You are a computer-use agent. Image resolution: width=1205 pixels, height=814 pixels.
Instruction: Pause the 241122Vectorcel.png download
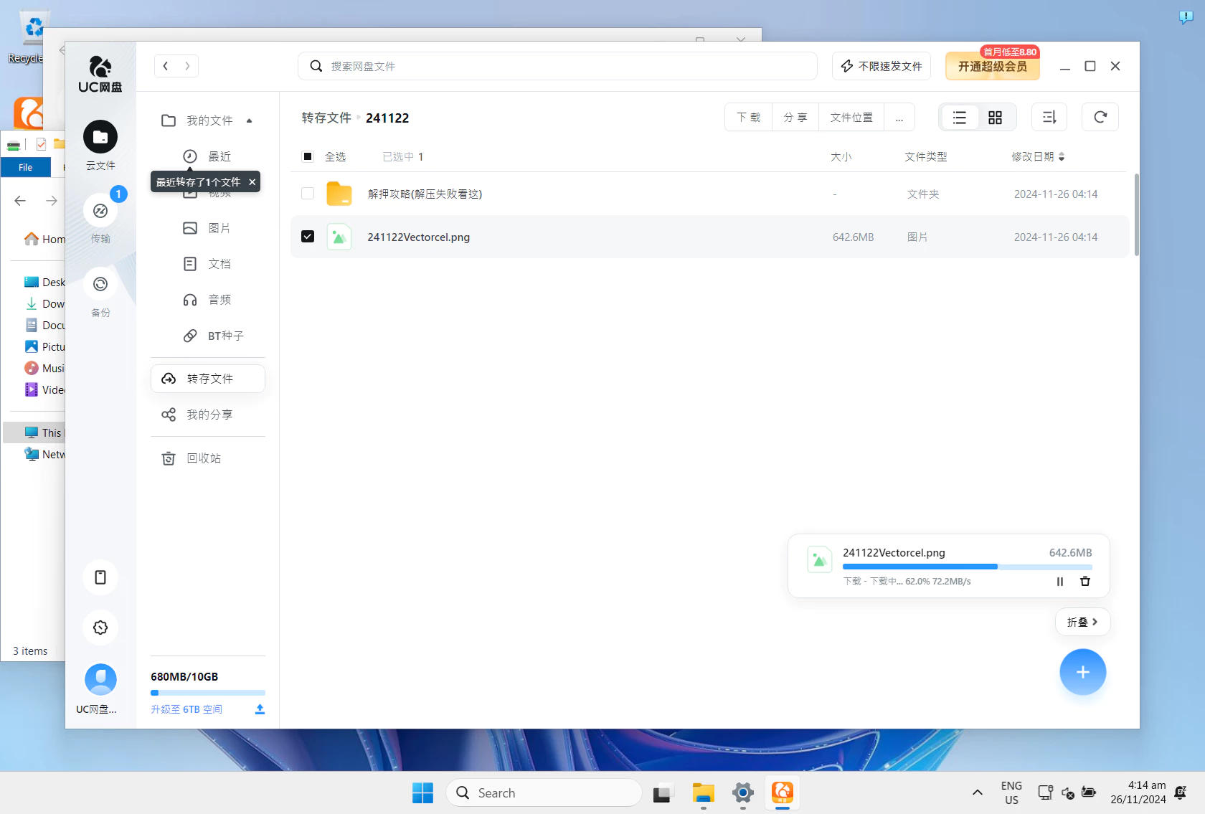point(1060,582)
